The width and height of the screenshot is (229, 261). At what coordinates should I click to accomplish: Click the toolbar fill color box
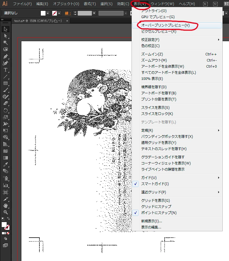tap(4, 225)
